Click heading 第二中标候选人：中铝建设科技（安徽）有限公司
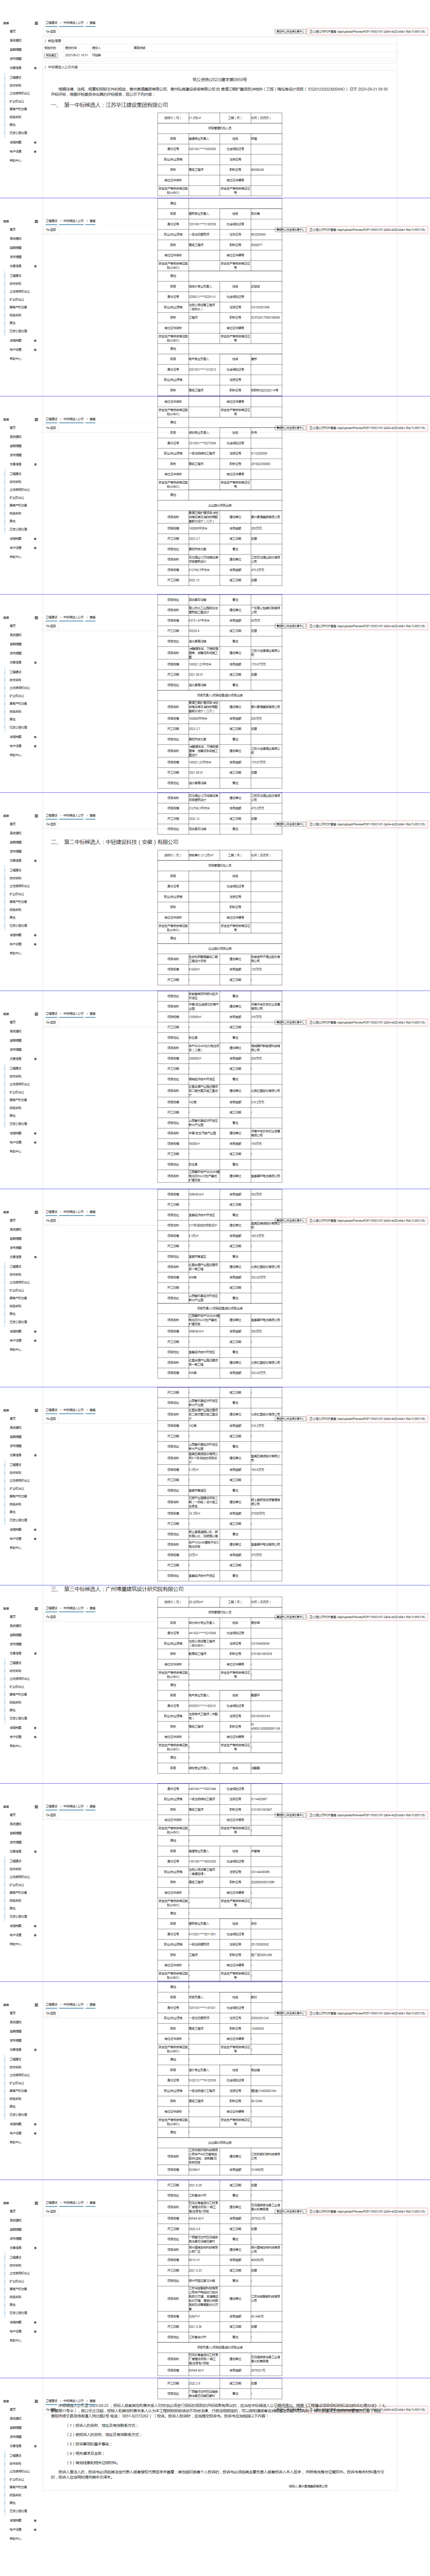Image resolution: width=430 pixels, height=2576 pixels. tap(122, 842)
